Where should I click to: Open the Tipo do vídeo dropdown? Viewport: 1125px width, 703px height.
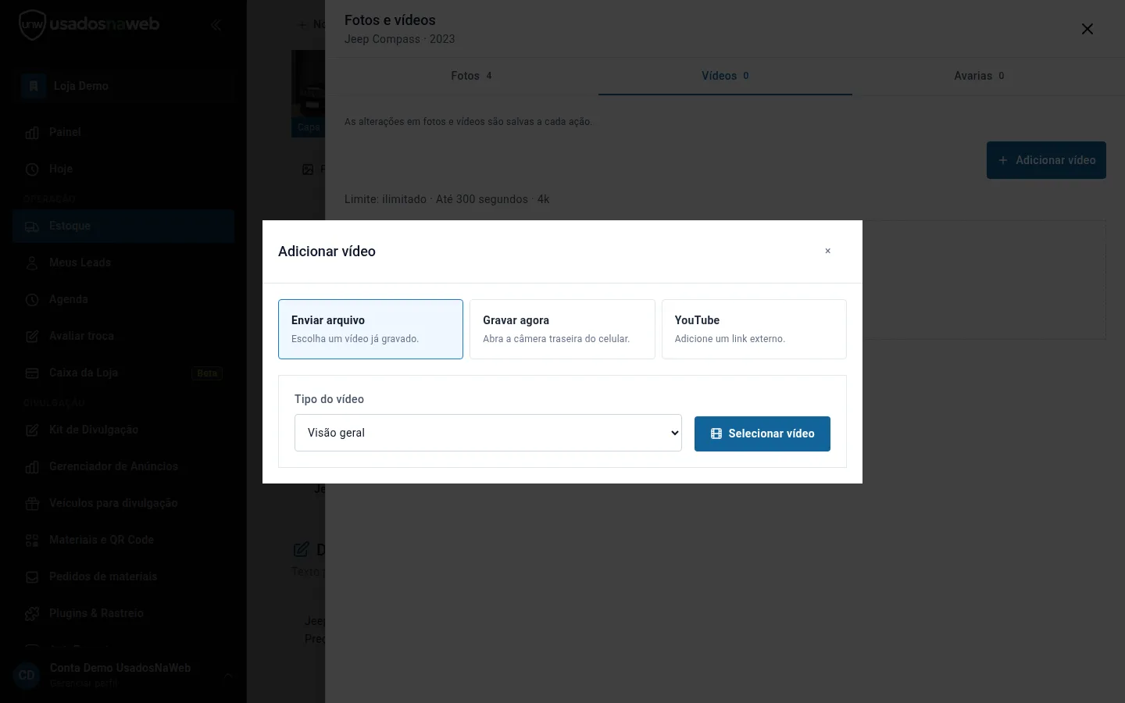(488, 433)
